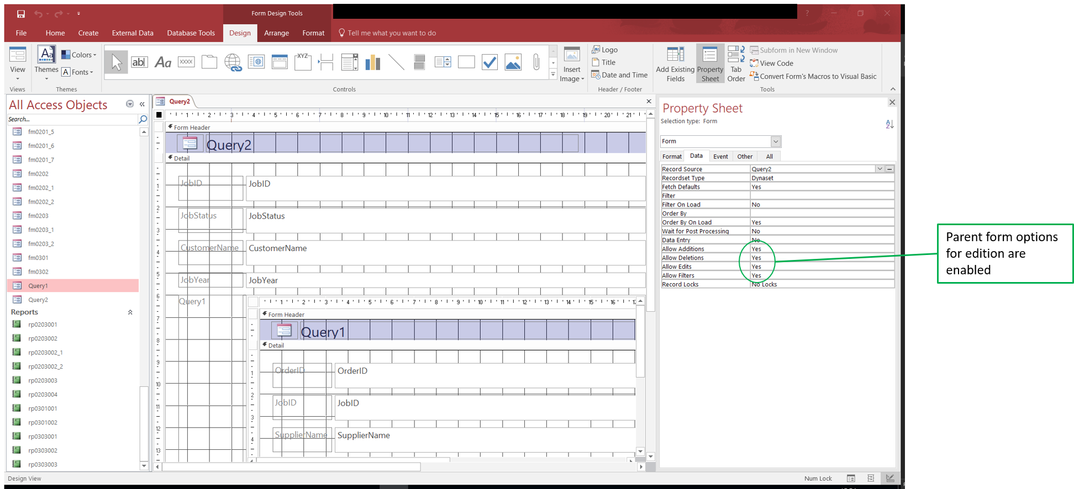Click View Code button
Viewport: 1074px width, 489px height.
771,63
